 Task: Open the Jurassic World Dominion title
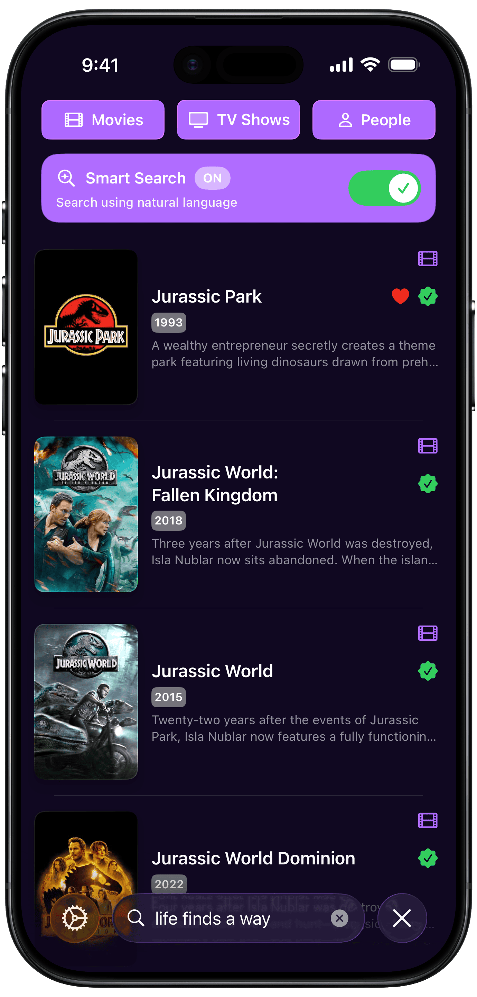click(254, 859)
